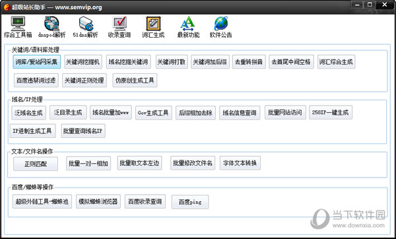The width and height of the screenshot is (396, 239).
Task: Open the 综合工具箱 toolbox icon
Action: (x=18, y=27)
